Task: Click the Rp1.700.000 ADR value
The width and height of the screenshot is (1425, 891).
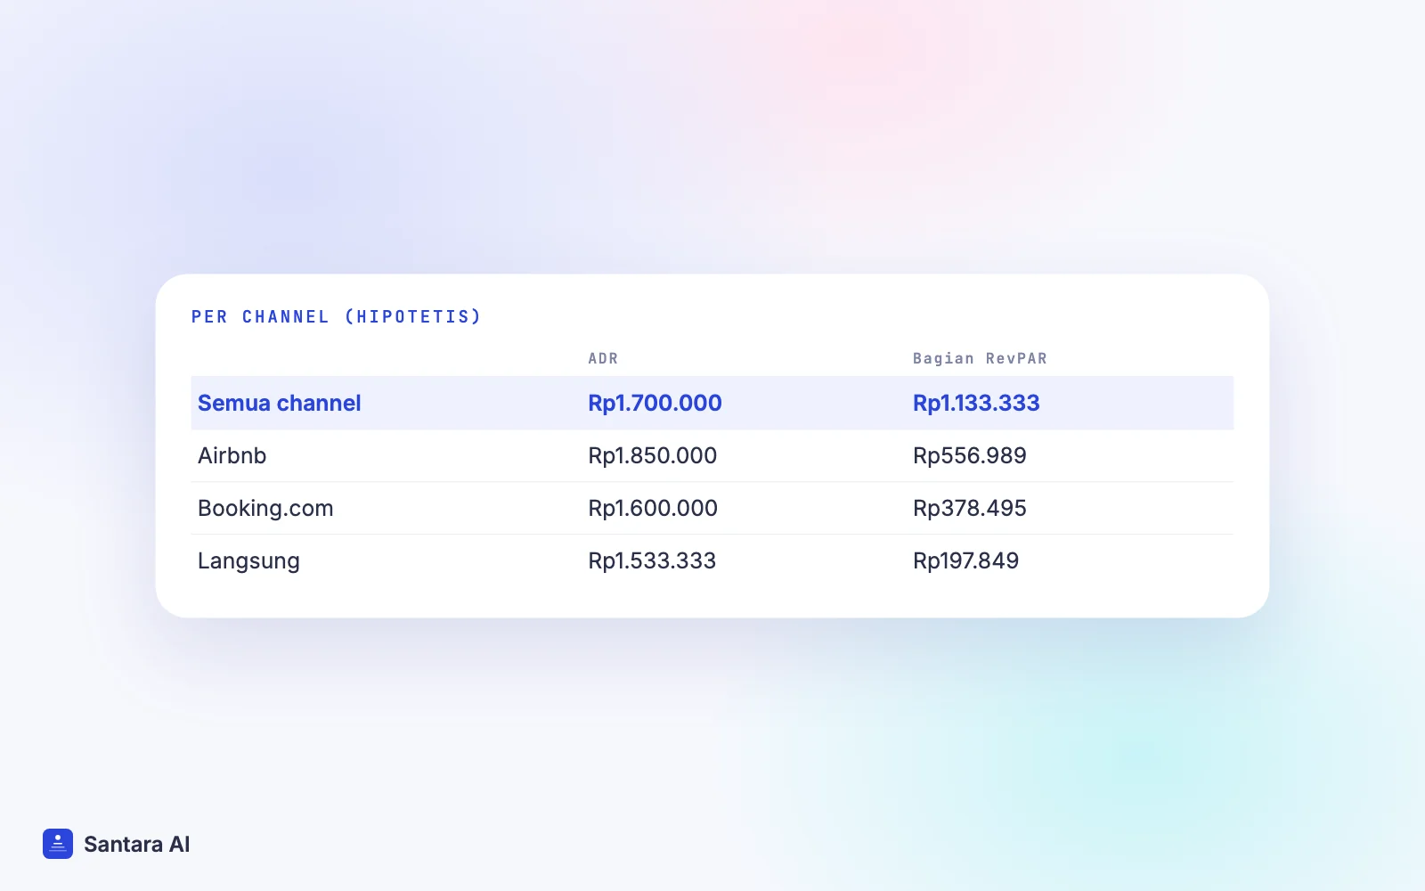Action: click(x=655, y=403)
